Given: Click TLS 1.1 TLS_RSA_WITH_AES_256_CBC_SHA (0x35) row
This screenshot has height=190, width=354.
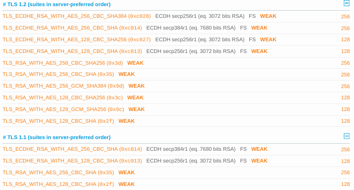Looking at the screenshot, I should click(x=176, y=173).
